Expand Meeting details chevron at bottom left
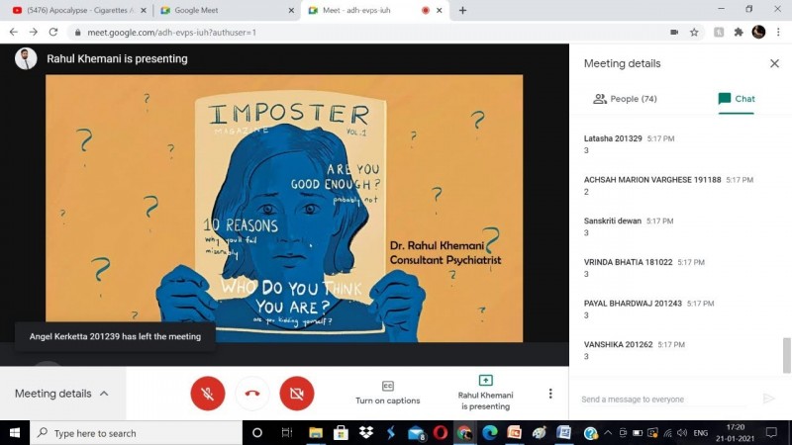Image resolution: width=792 pixels, height=445 pixels. tap(104, 394)
